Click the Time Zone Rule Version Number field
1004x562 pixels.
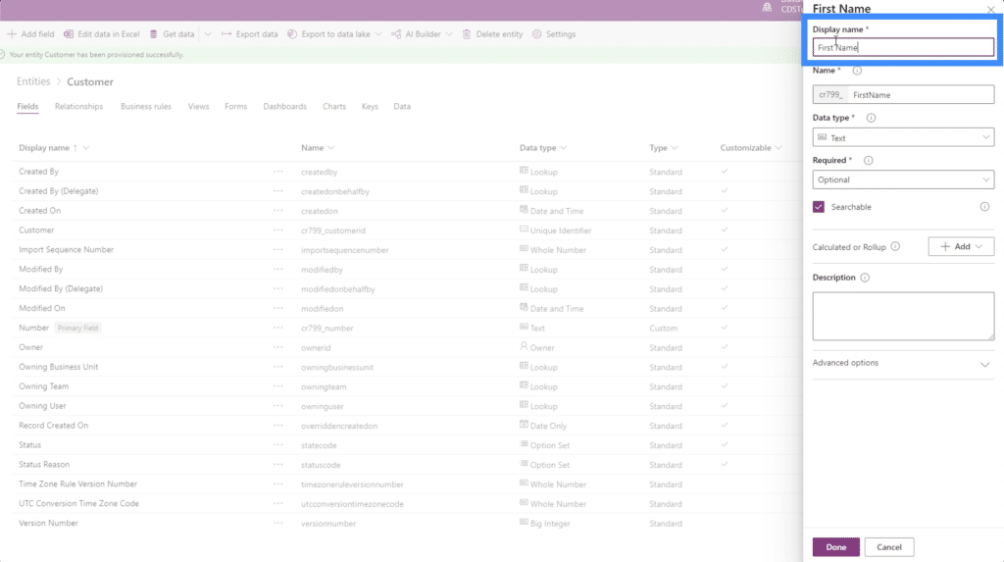coord(77,484)
